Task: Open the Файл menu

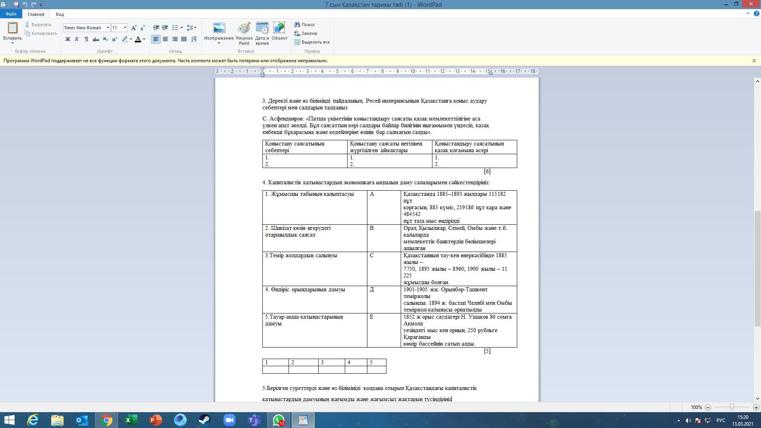Action: click(11, 14)
